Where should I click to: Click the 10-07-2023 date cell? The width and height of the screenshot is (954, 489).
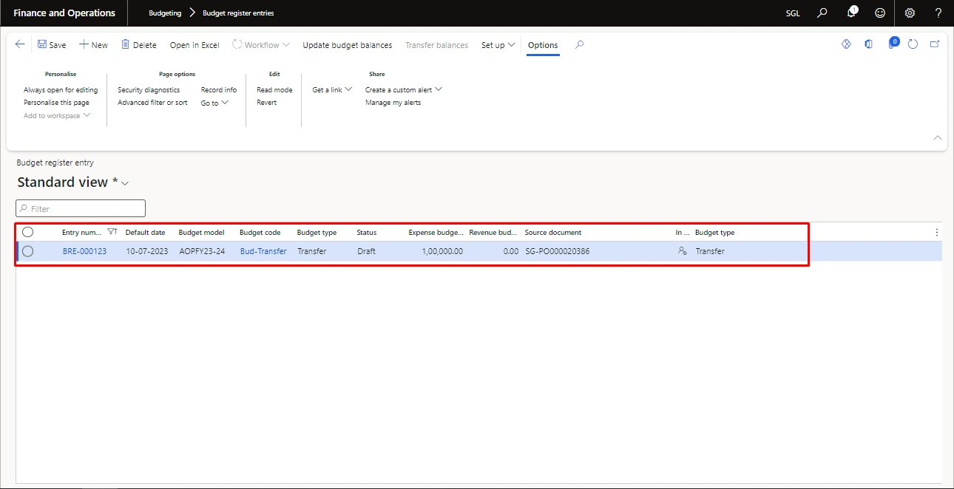(146, 251)
